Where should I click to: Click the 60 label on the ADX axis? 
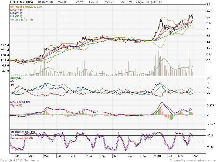(208, 83)
